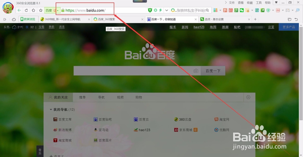This screenshot has width=303, height=157.
Task: Click the tab list window icon
Action: coord(289,19)
